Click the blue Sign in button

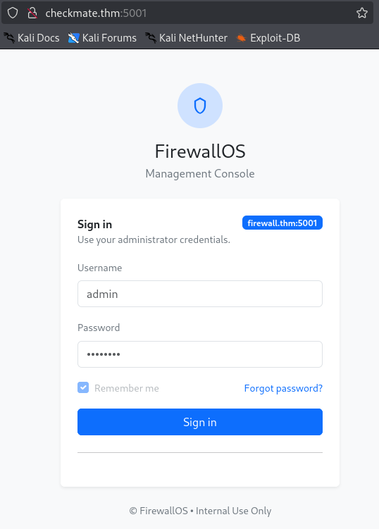pyautogui.click(x=200, y=422)
